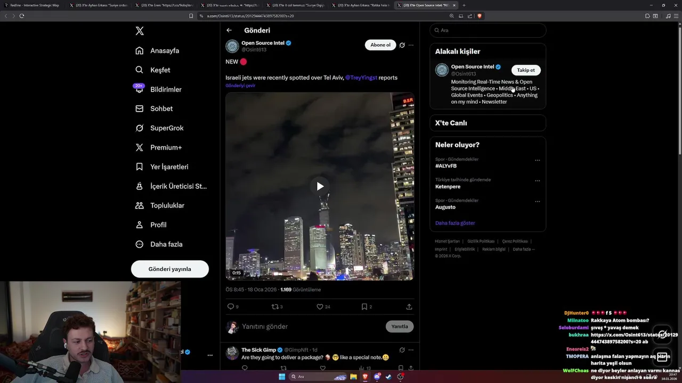The width and height of the screenshot is (682, 383).
Task: Open Premium+ from the sidebar
Action: coord(158,147)
